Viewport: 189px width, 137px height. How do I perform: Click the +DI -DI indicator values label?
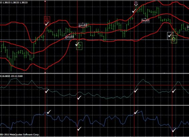pos(11,76)
